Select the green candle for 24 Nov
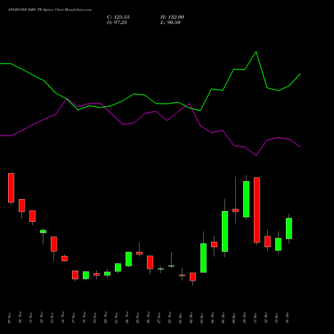 pos(129,259)
